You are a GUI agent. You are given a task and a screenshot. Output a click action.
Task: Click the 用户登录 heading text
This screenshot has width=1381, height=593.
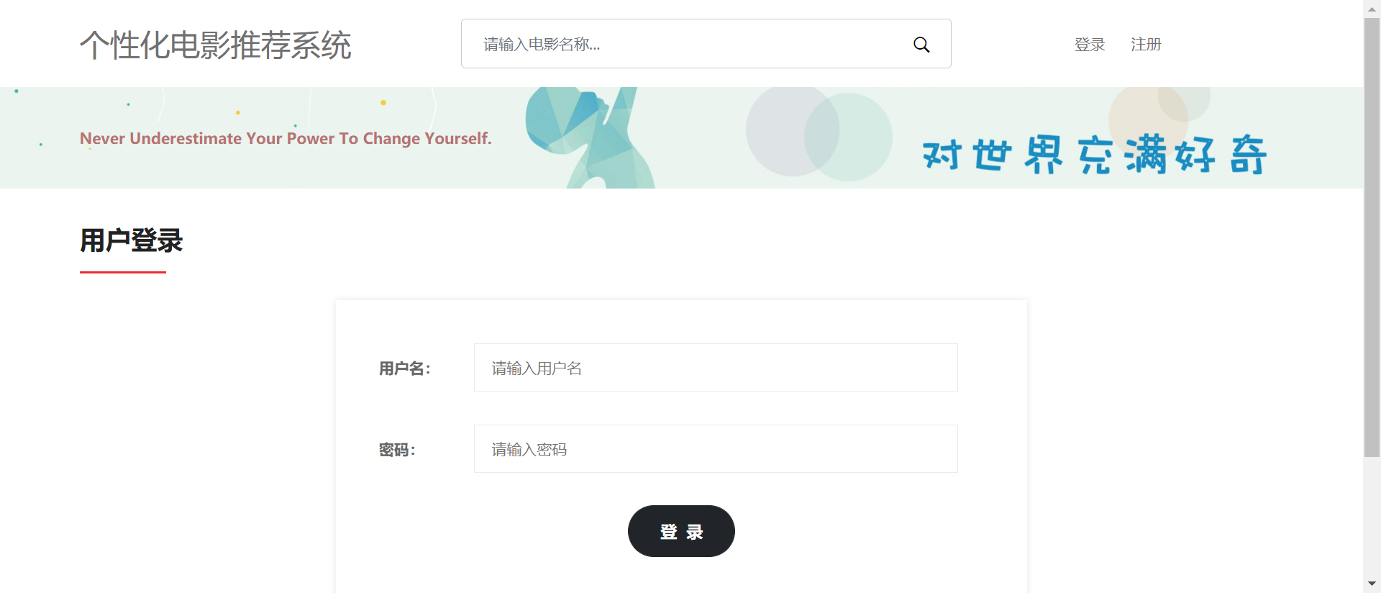point(131,240)
